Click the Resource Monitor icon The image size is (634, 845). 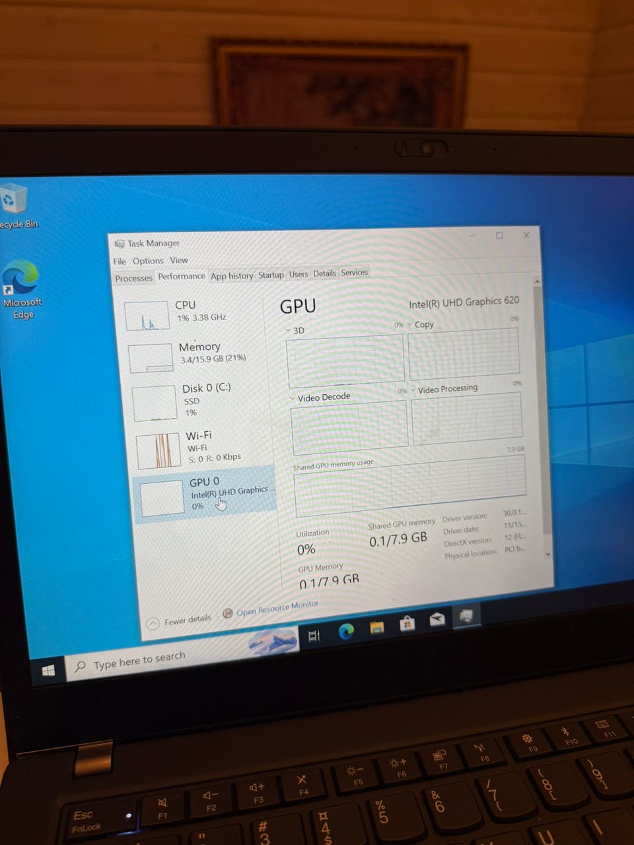[x=228, y=613]
